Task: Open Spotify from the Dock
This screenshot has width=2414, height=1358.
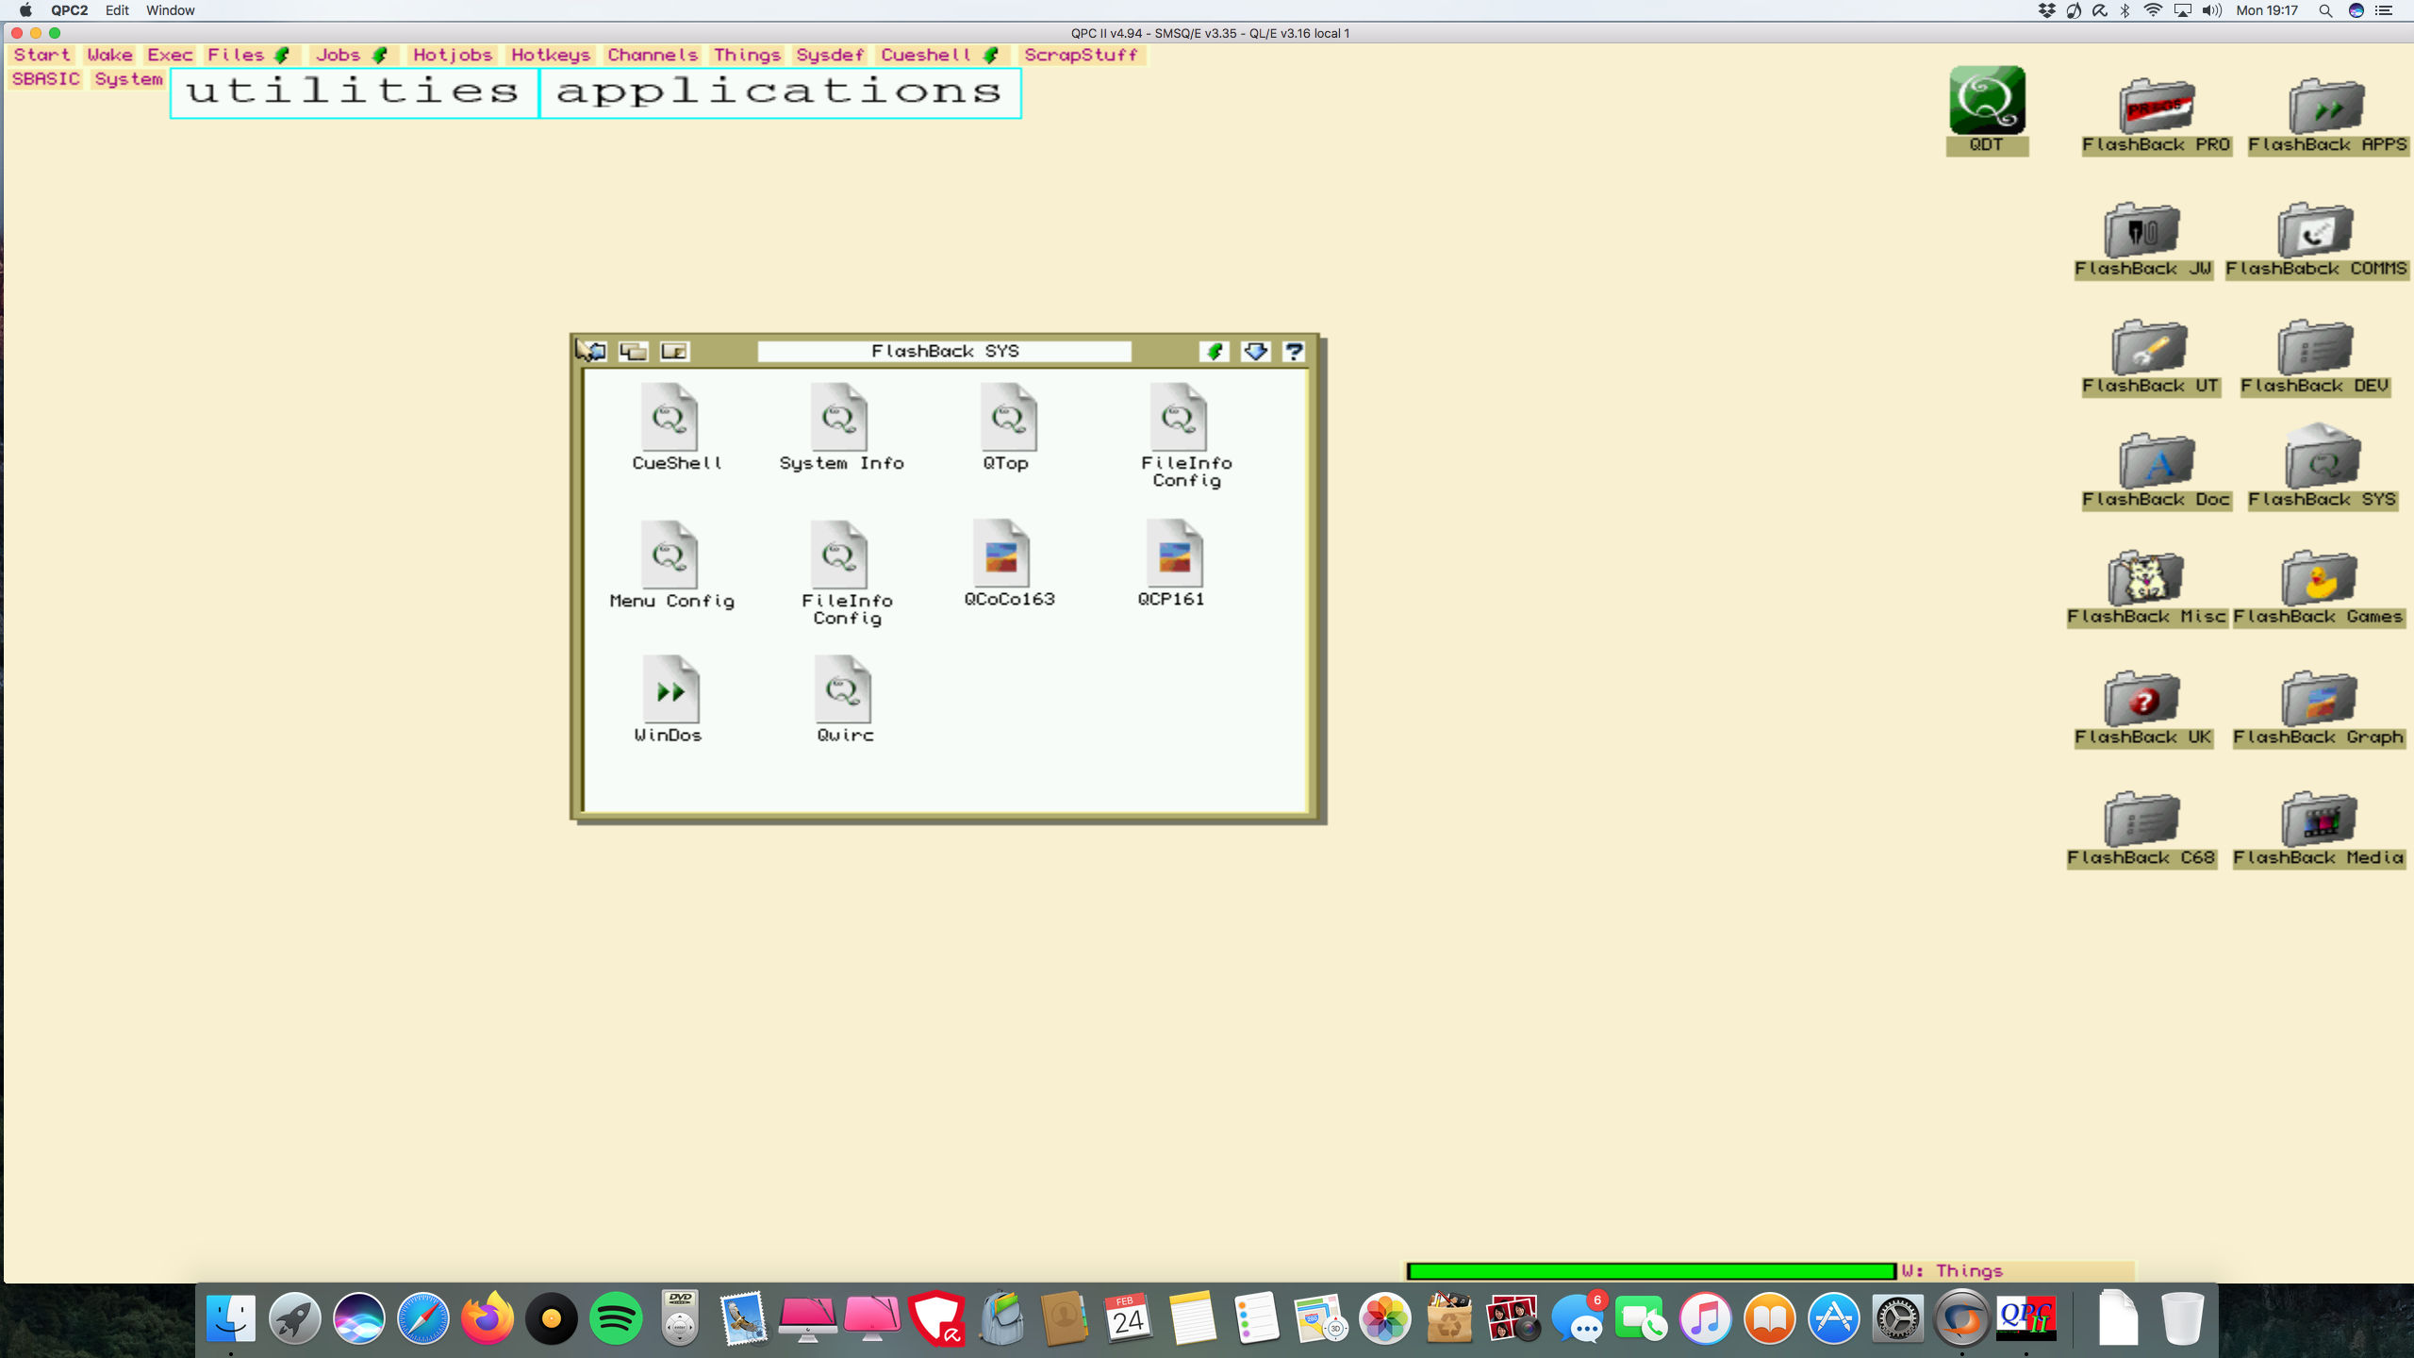Action: (616, 1317)
